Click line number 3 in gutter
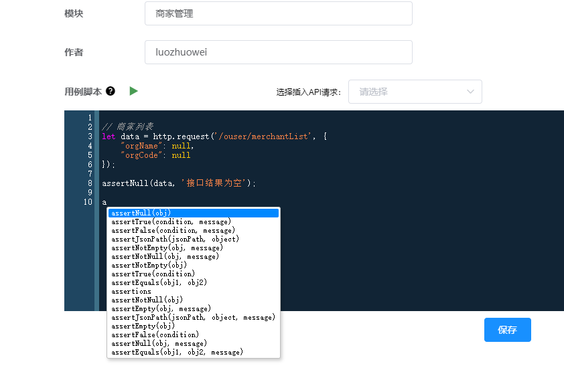Image resolution: width=564 pixels, height=380 pixels. coord(90,136)
